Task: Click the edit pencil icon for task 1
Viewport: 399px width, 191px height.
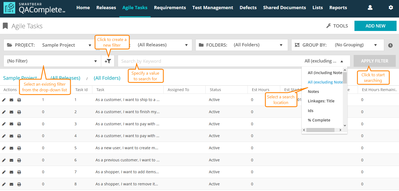Action: (4, 100)
